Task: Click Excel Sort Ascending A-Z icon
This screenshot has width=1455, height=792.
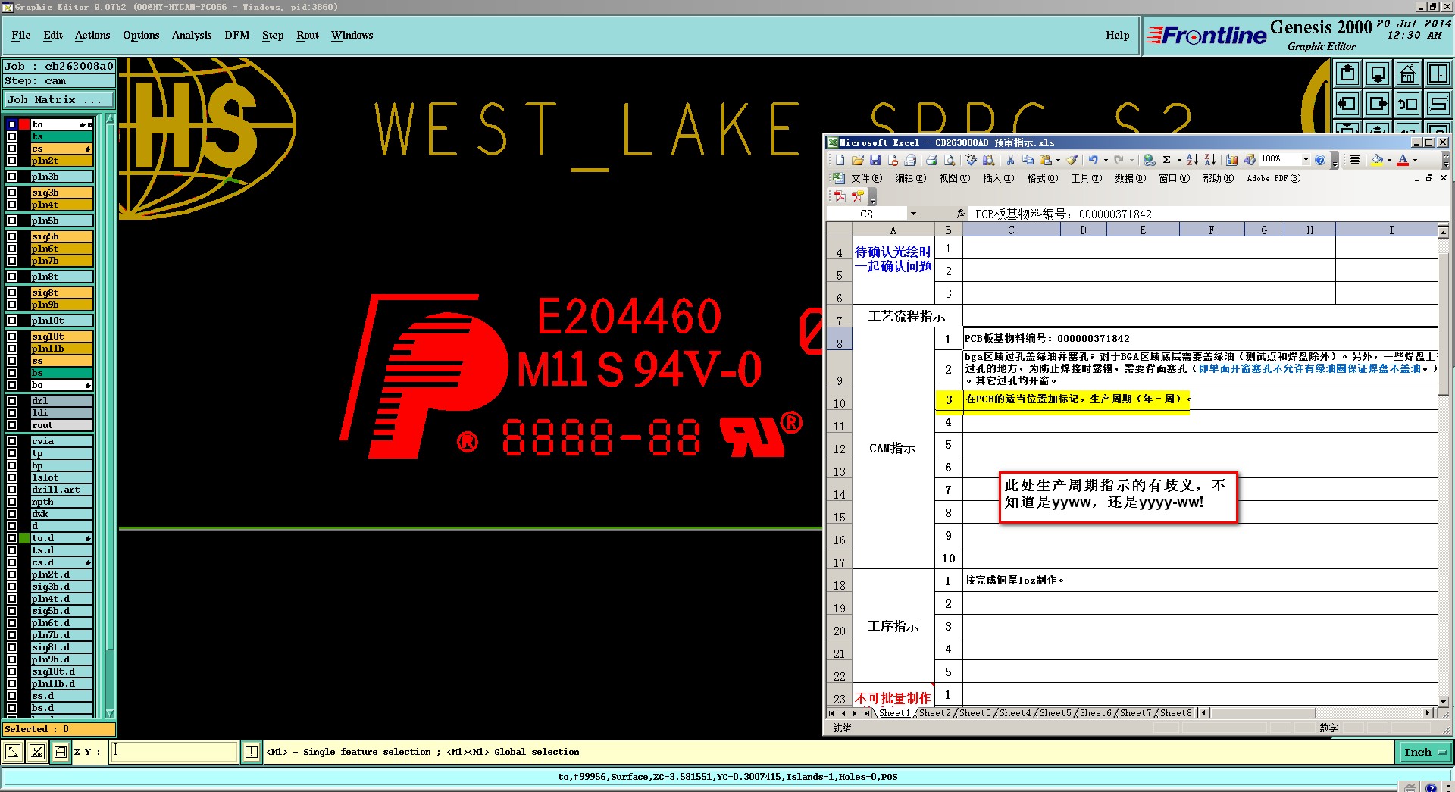Action: (x=1192, y=160)
